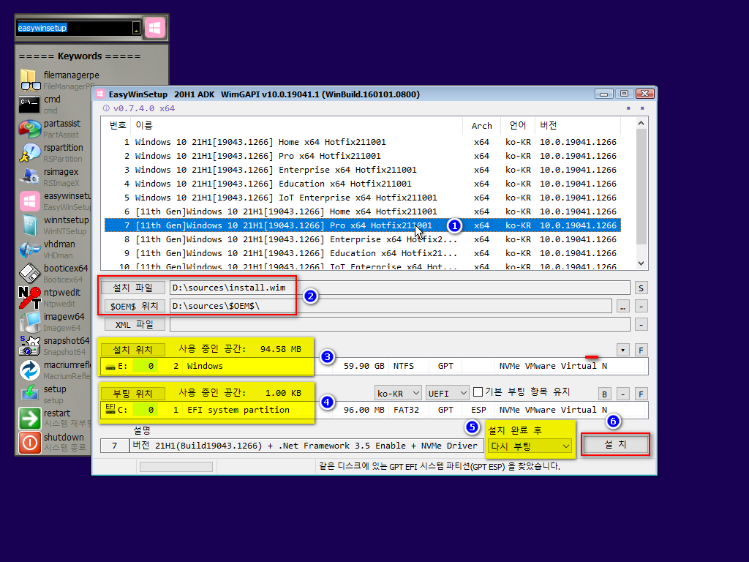Screen dimensions: 749x562
Task: Open the UEFI boot mode dropdown
Action: [x=448, y=393]
